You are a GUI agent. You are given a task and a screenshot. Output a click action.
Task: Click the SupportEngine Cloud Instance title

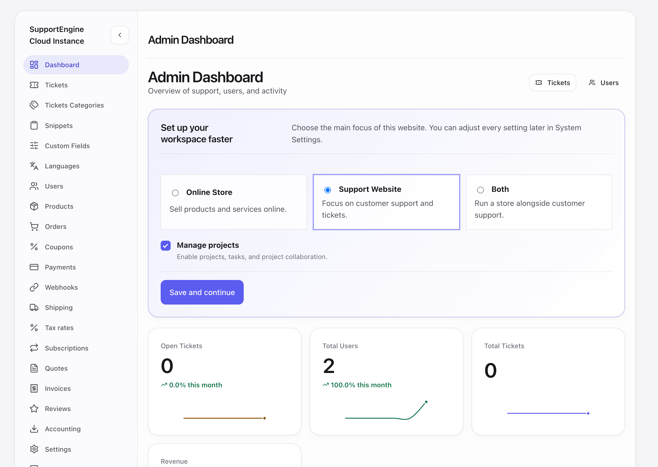(x=57, y=35)
